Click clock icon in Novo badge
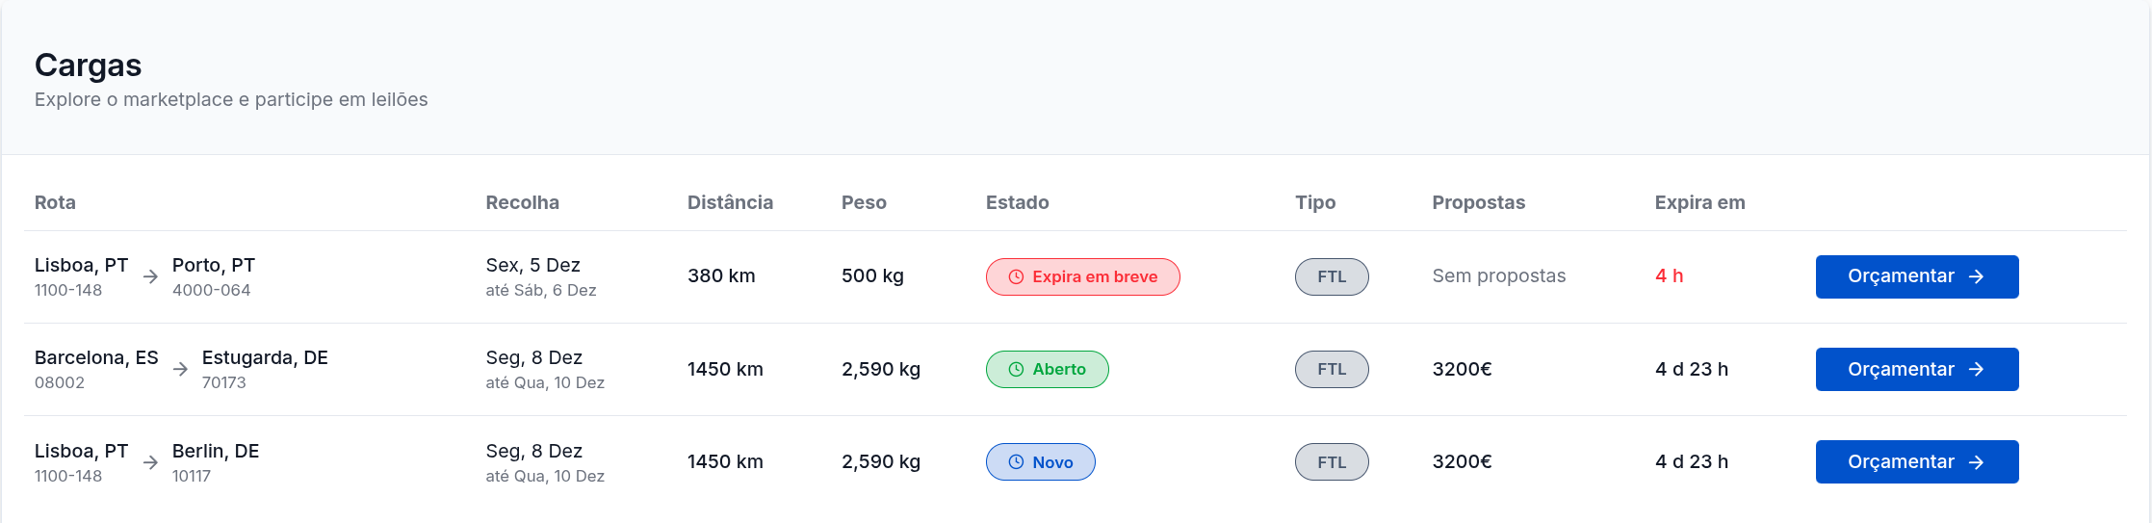The width and height of the screenshot is (2152, 523). (x=1015, y=462)
